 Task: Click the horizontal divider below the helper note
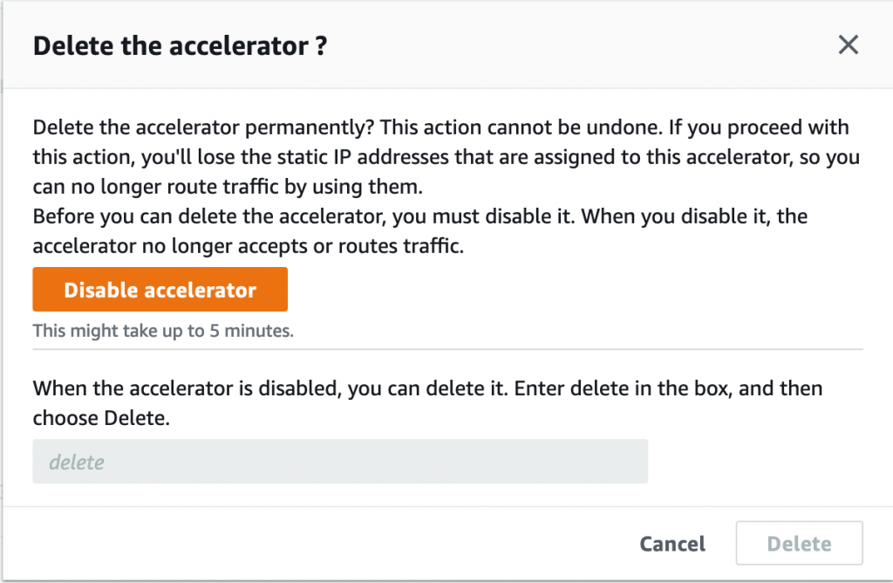pos(447,353)
